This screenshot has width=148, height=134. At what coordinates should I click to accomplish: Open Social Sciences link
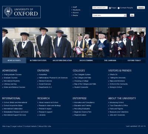(45, 84)
